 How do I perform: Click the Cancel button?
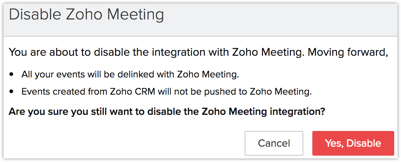pos(274,143)
